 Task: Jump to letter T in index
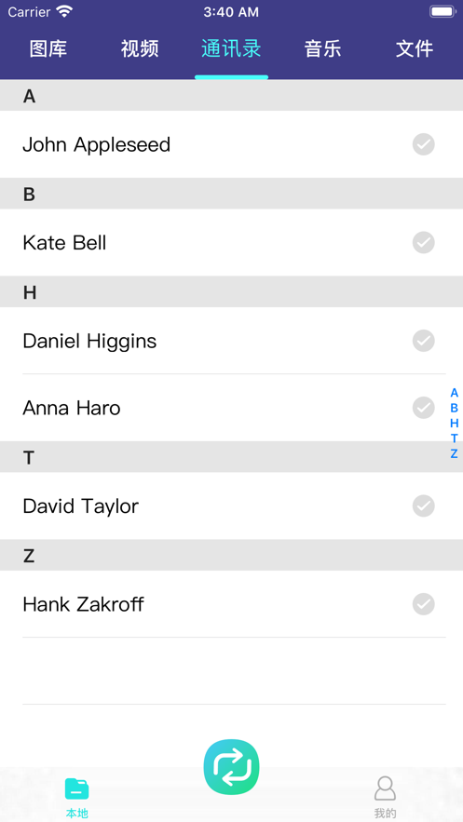(454, 438)
